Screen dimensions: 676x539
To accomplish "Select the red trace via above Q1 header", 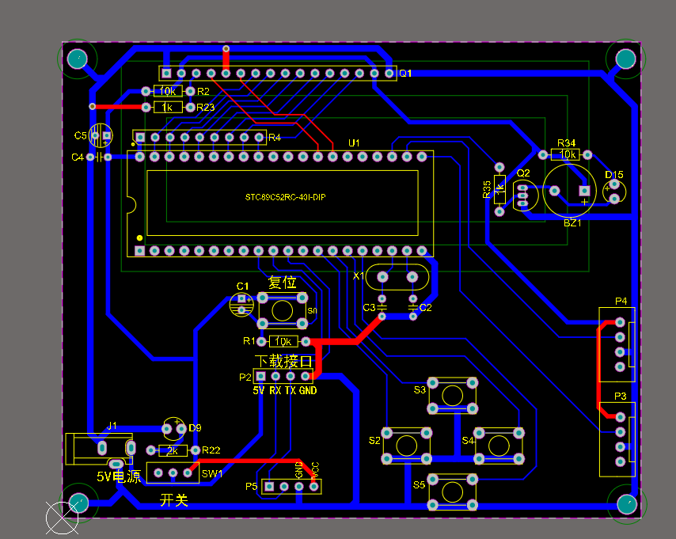I will [x=226, y=49].
